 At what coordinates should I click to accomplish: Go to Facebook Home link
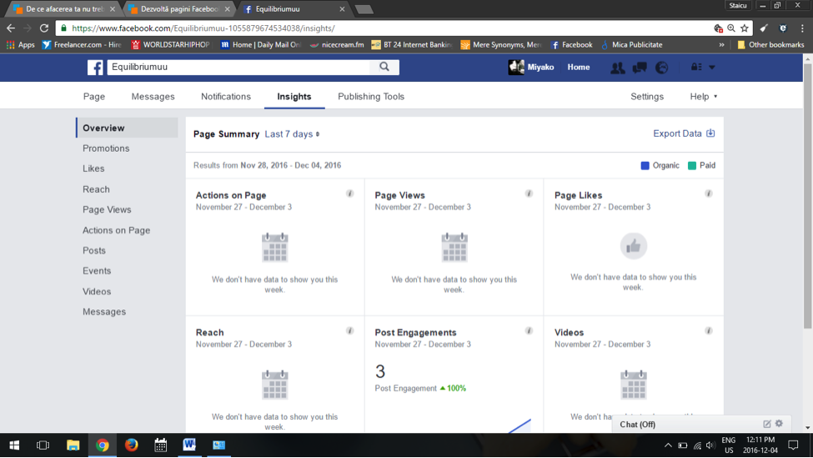[x=578, y=67]
